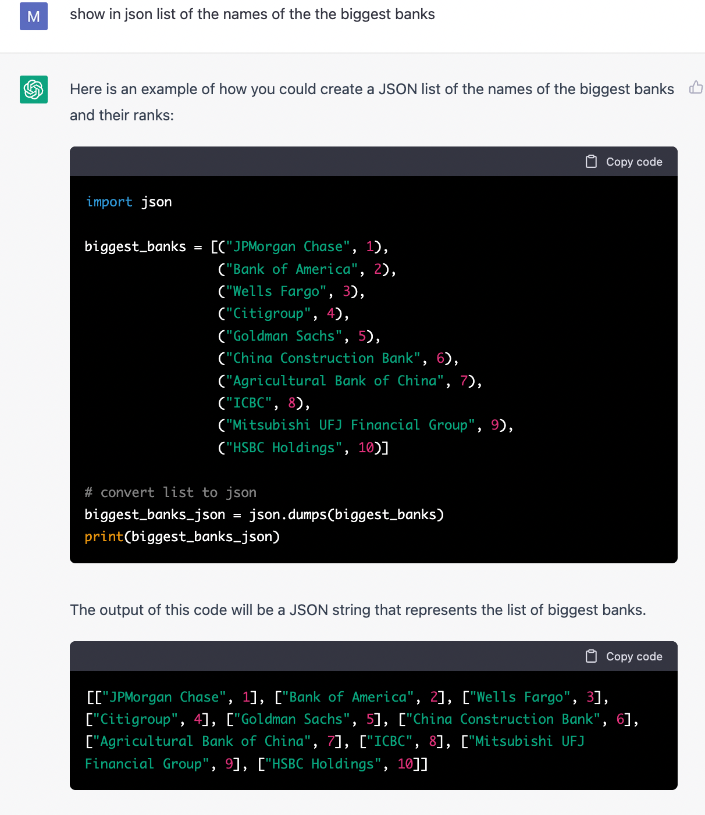Click ["Citigroup", 4] in the JSON output

[x=147, y=719]
